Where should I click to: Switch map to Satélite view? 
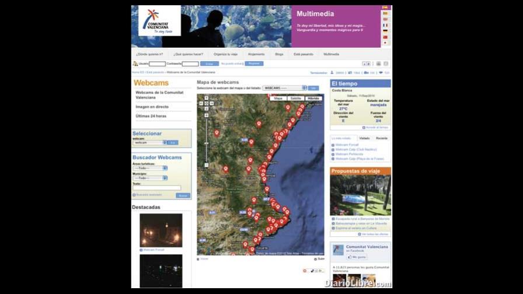tap(295, 99)
